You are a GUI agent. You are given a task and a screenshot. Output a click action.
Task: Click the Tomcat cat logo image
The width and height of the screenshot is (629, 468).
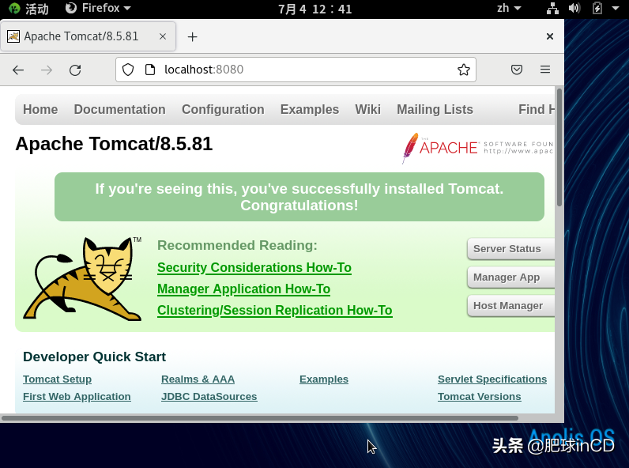(82, 278)
